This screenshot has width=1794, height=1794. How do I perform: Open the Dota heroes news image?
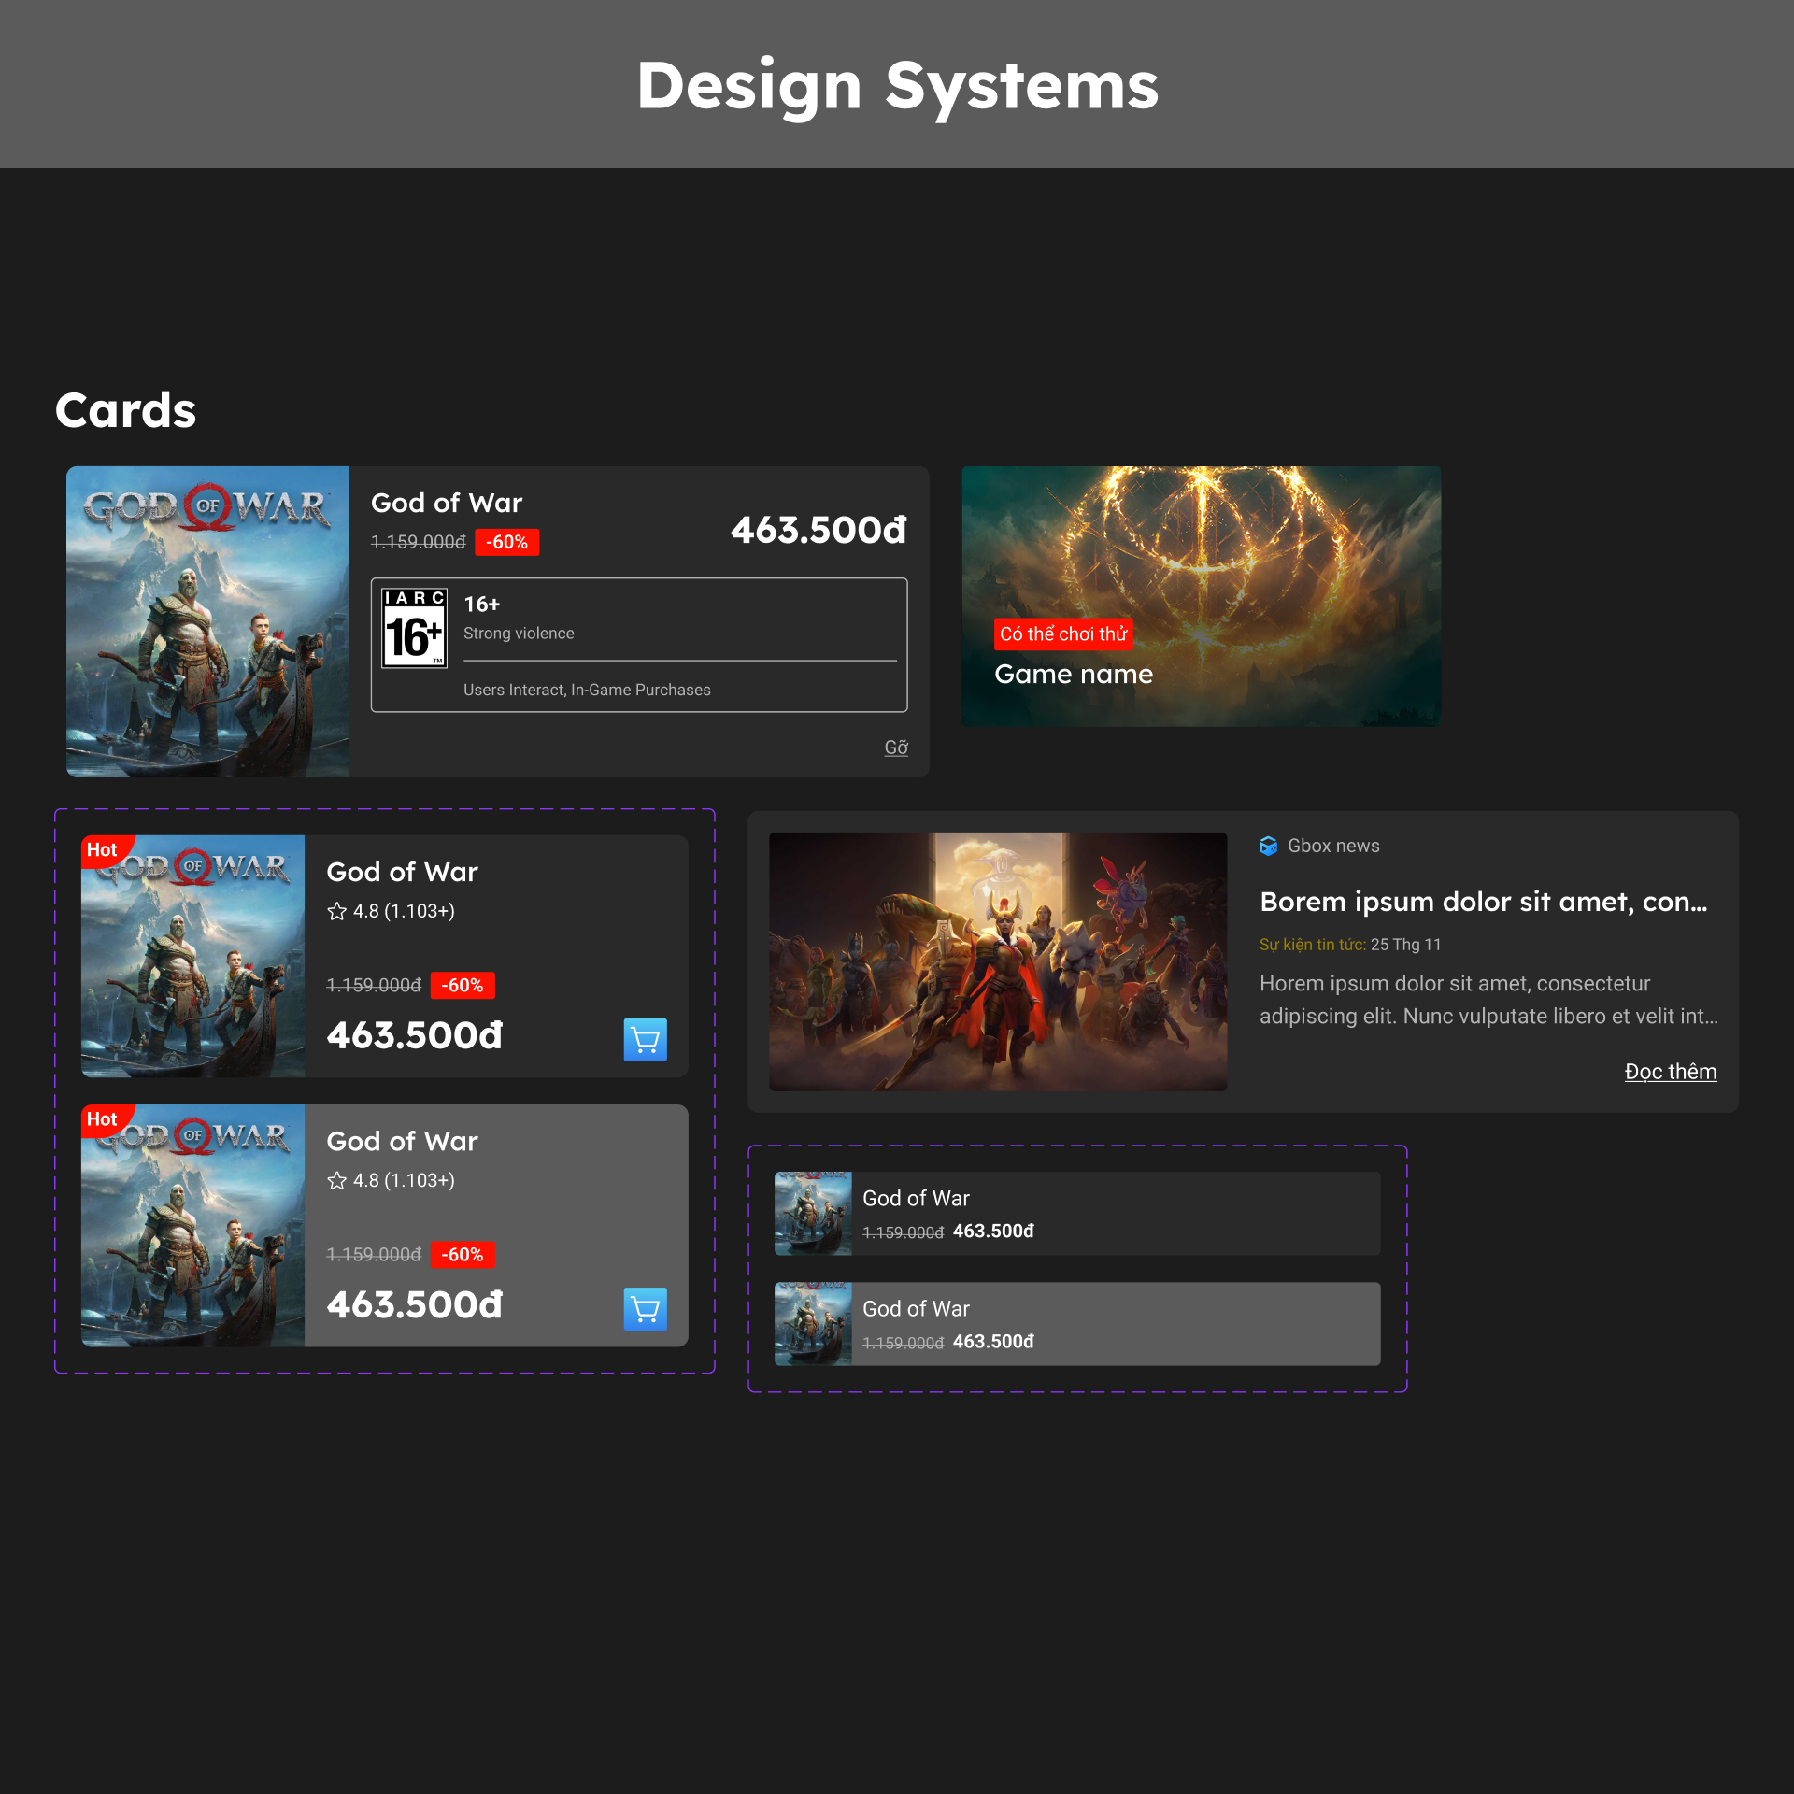tap(998, 961)
